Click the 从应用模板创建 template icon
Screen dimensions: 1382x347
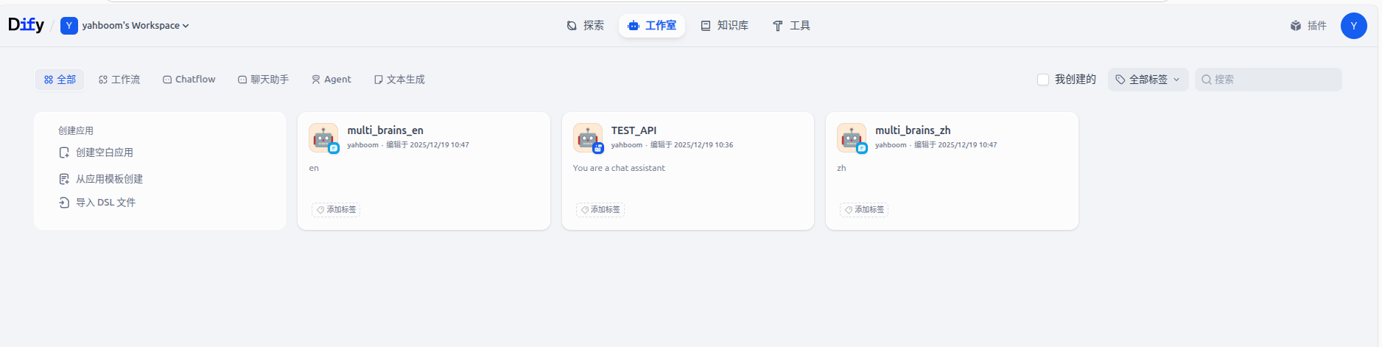[x=64, y=179]
